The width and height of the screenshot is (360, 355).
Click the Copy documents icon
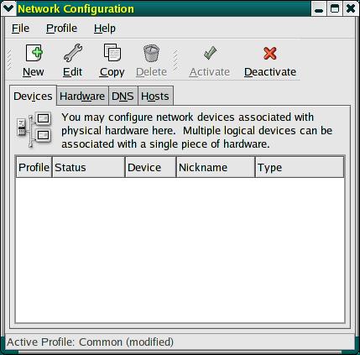pyautogui.click(x=112, y=52)
